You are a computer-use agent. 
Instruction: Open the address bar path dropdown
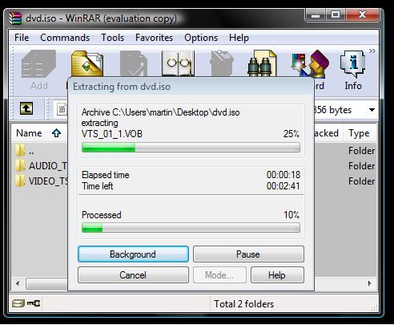click(x=372, y=110)
